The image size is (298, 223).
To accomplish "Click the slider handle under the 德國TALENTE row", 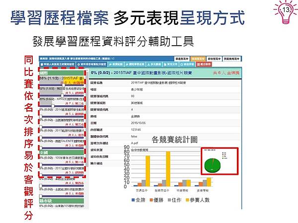I will pos(41,148).
